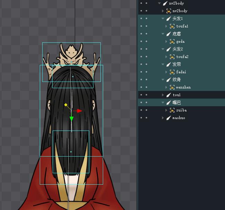Click the wenshen slot image icon
This screenshot has width=225, height=210.
[172, 87]
